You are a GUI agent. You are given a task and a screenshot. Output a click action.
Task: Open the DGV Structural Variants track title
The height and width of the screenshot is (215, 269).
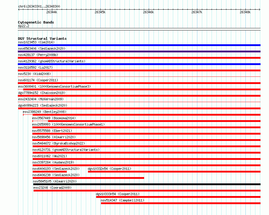coord(42,39)
